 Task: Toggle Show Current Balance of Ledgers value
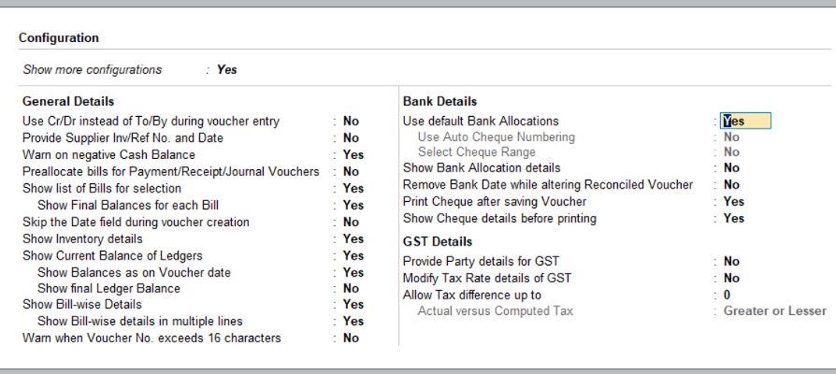pyautogui.click(x=353, y=256)
